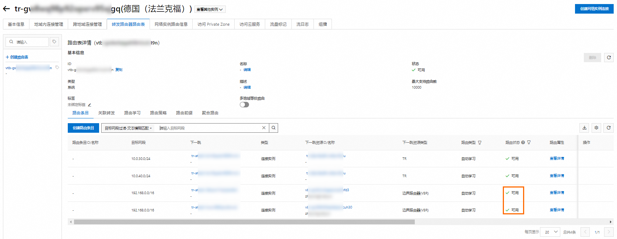Click 创建路由表 link in the sidebar
The width and height of the screenshot is (617, 239).
click(x=17, y=57)
